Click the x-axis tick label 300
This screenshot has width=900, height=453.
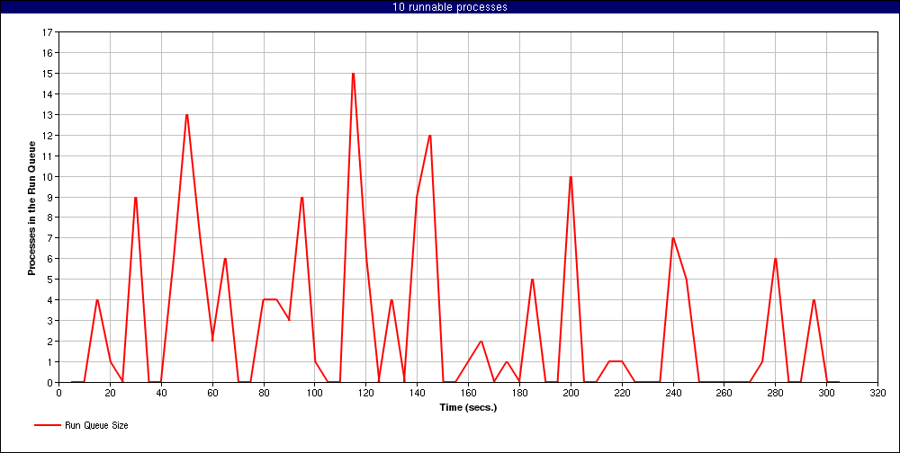coord(826,394)
